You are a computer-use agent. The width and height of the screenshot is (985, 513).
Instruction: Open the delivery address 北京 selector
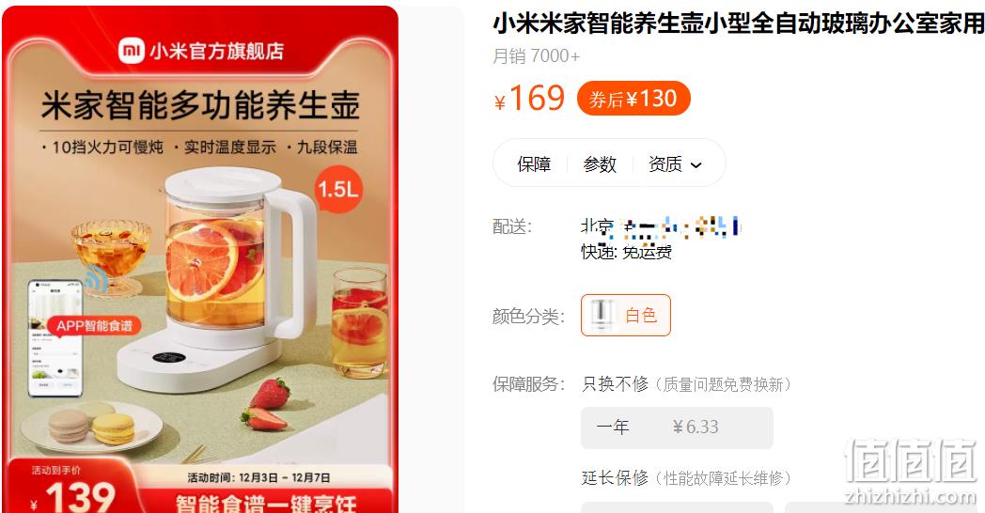661,226
